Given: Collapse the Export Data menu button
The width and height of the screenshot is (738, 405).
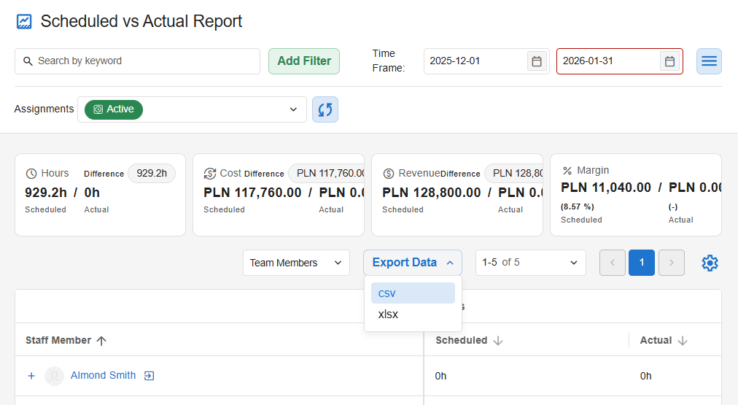Looking at the screenshot, I should tap(412, 263).
